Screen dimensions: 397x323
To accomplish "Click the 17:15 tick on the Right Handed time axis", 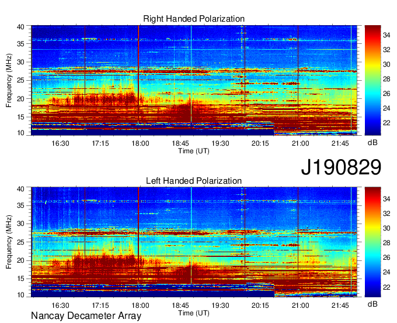I will click(x=100, y=143).
